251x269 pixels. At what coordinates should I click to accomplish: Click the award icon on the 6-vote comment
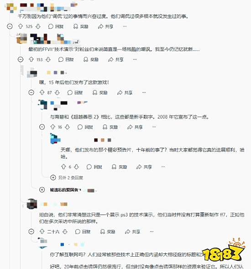119,167
